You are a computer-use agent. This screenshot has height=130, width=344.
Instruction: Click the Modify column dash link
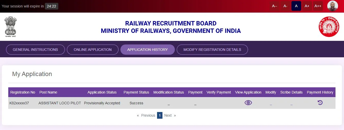coord(271,104)
